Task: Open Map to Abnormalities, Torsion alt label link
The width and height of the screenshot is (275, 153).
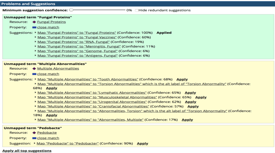Action: [132, 111]
